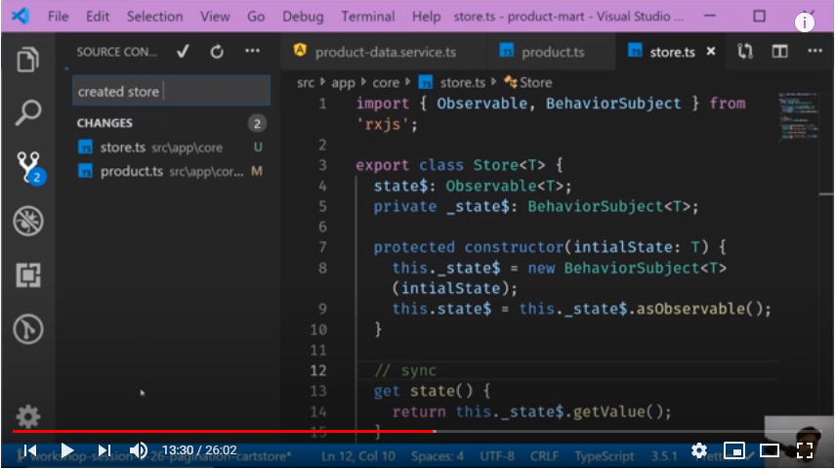Refresh source control changes
Viewport: 835px width, 469px height.
(x=217, y=52)
